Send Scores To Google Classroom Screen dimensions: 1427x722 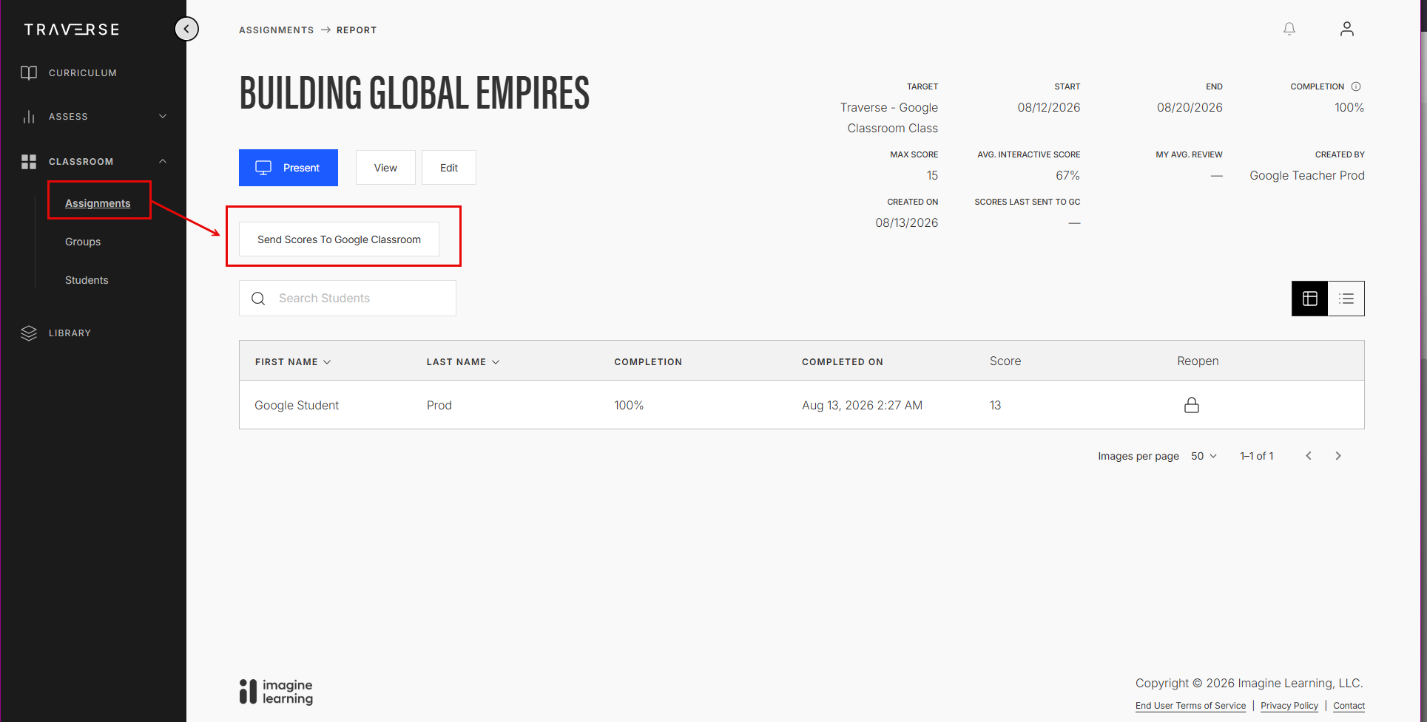click(339, 239)
